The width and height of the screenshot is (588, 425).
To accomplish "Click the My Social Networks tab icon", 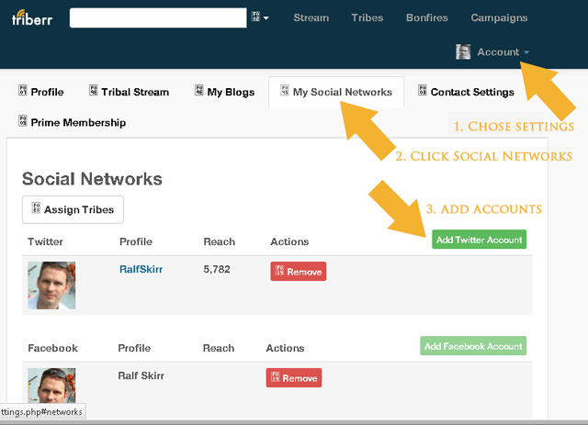I will [285, 90].
